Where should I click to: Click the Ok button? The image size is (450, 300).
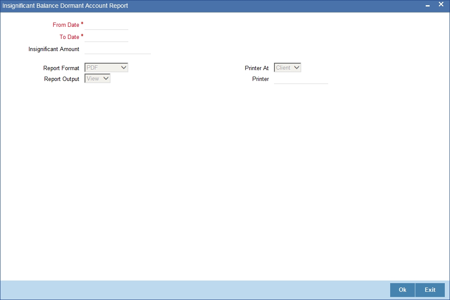402,290
